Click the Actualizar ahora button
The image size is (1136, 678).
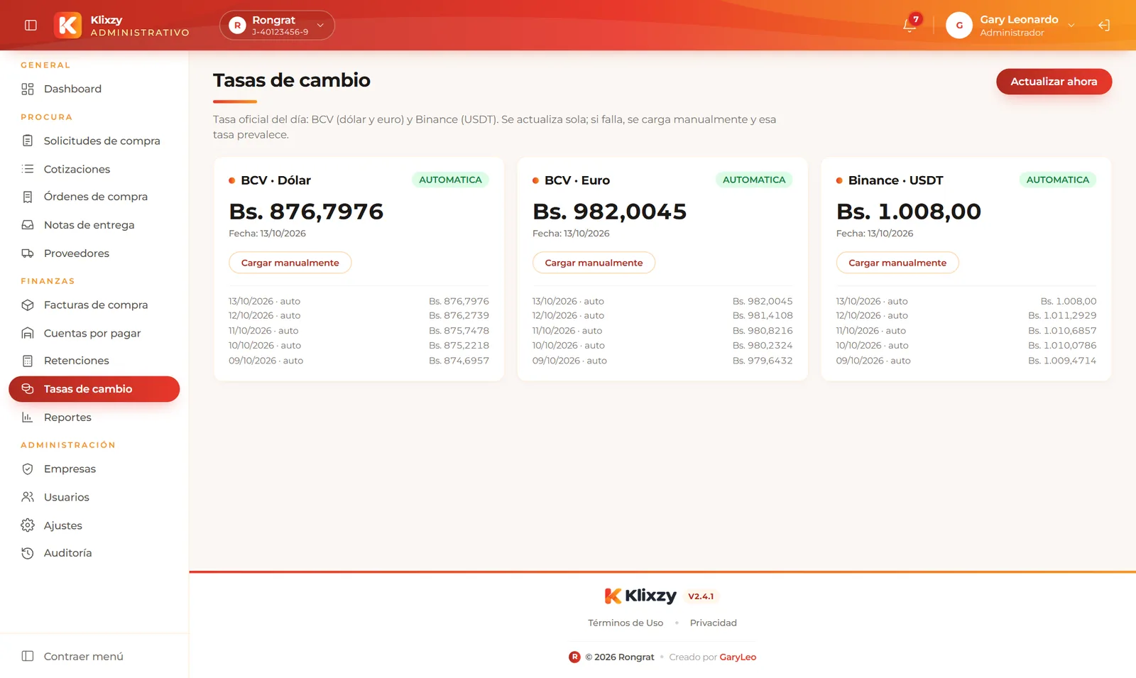[1054, 82]
